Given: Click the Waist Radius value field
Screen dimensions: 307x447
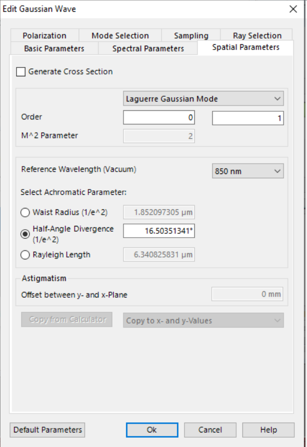Looking at the screenshot, I should click(x=159, y=212).
